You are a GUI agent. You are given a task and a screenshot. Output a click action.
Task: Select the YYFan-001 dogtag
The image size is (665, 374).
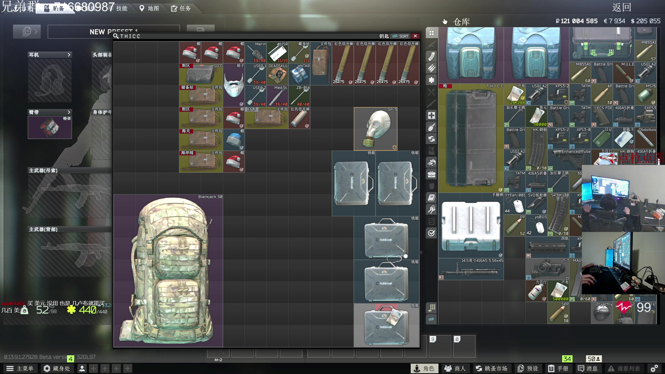pyautogui.click(x=515, y=204)
